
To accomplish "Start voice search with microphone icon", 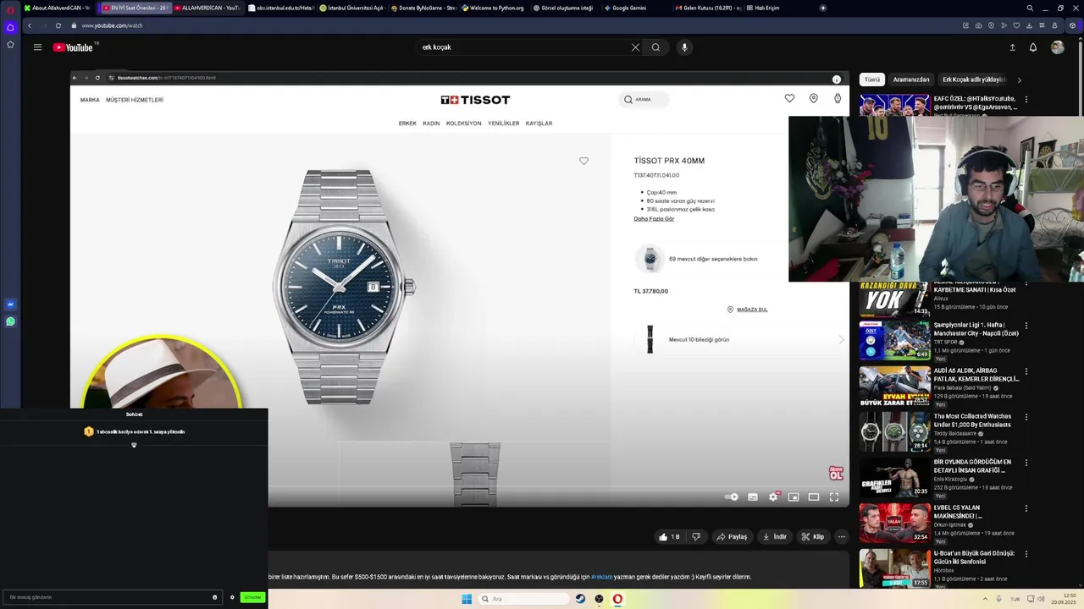I will click(684, 47).
